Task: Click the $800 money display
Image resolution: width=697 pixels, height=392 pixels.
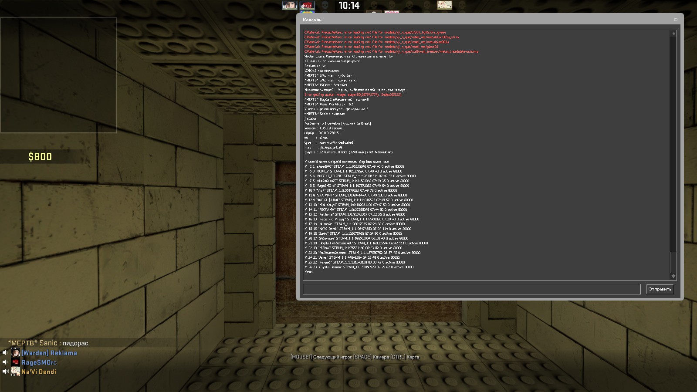Action: [40, 157]
